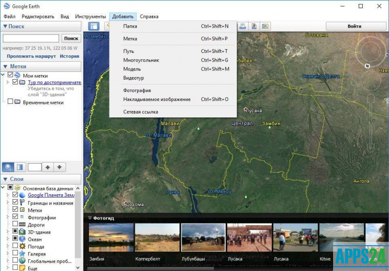The width and height of the screenshot is (389, 271).
Task: Toggle the sidebar visibility toolbar button
Action: click(x=94, y=26)
